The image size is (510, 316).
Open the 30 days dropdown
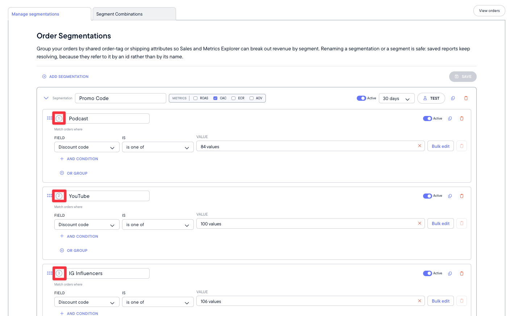[396, 99]
